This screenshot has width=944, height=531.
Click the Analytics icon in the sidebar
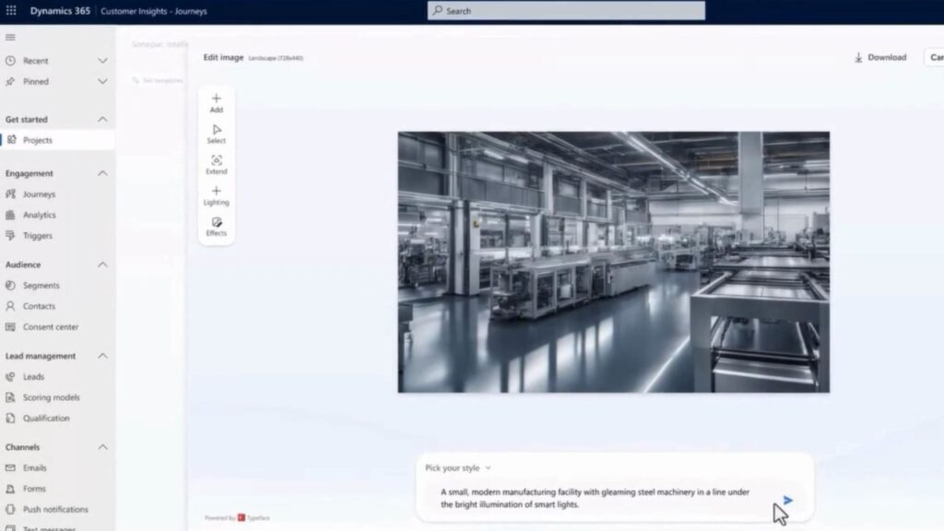click(x=11, y=214)
